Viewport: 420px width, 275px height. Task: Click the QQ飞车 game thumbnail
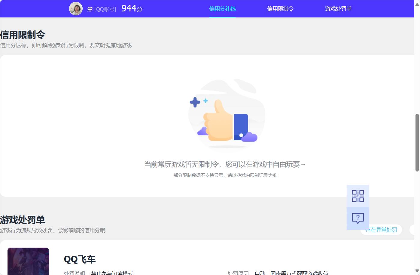[x=28, y=261]
